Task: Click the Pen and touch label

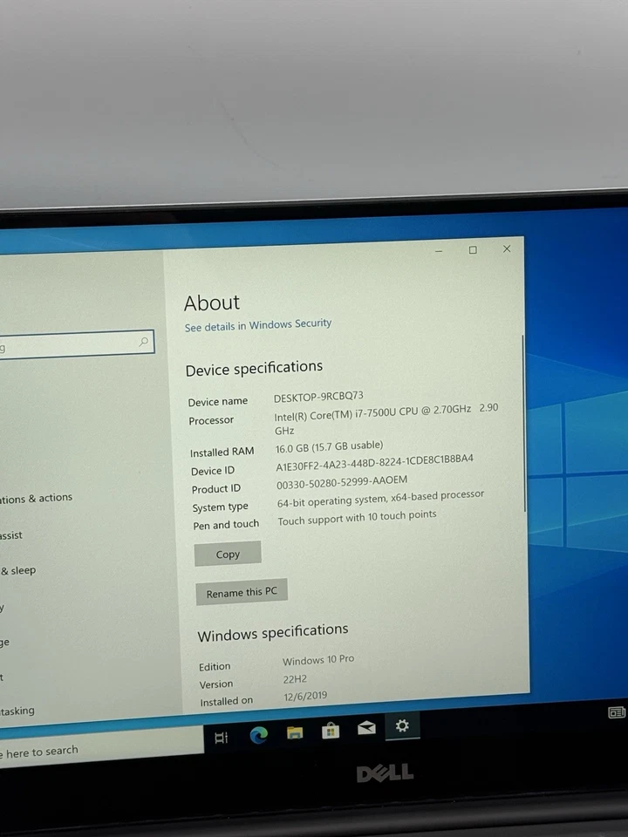Action: [x=226, y=525]
